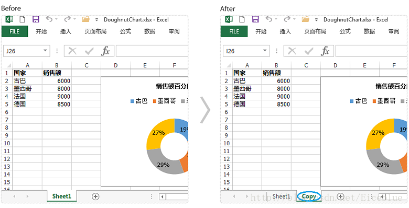
Task: Select row 7 header in Before window
Action: click(7, 120)
